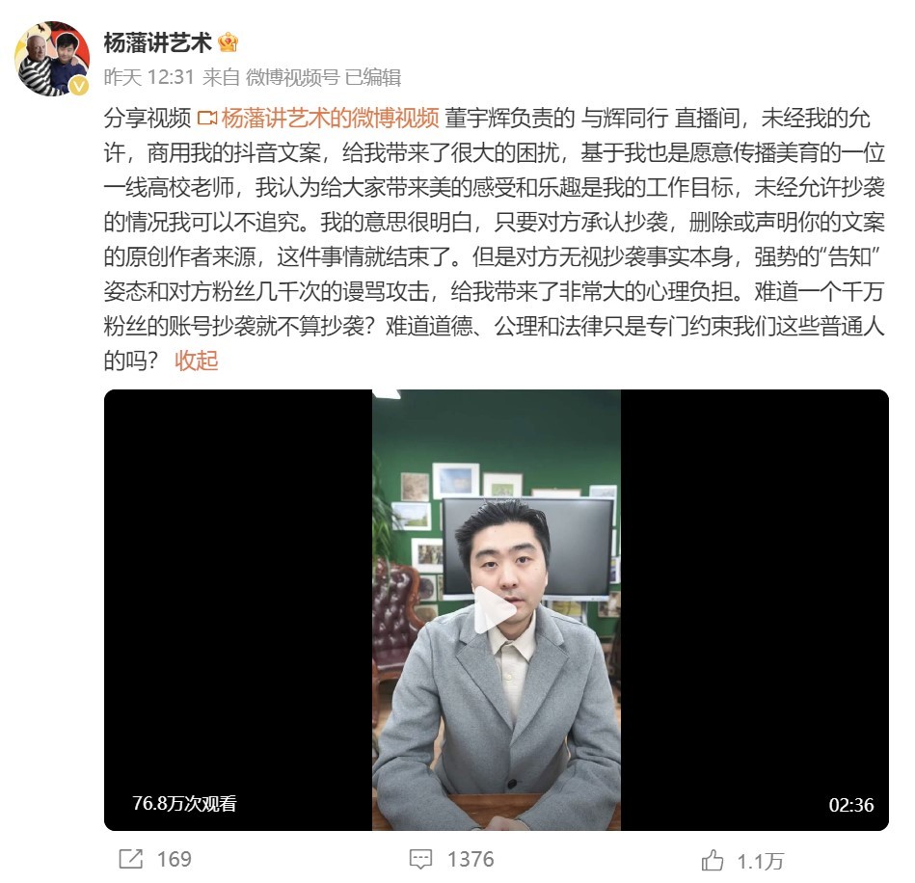This screenshot has height=883, width=915.
Task: Click the video camera icon before the video link
Action: pyautogui.click(x=207, y=119)
